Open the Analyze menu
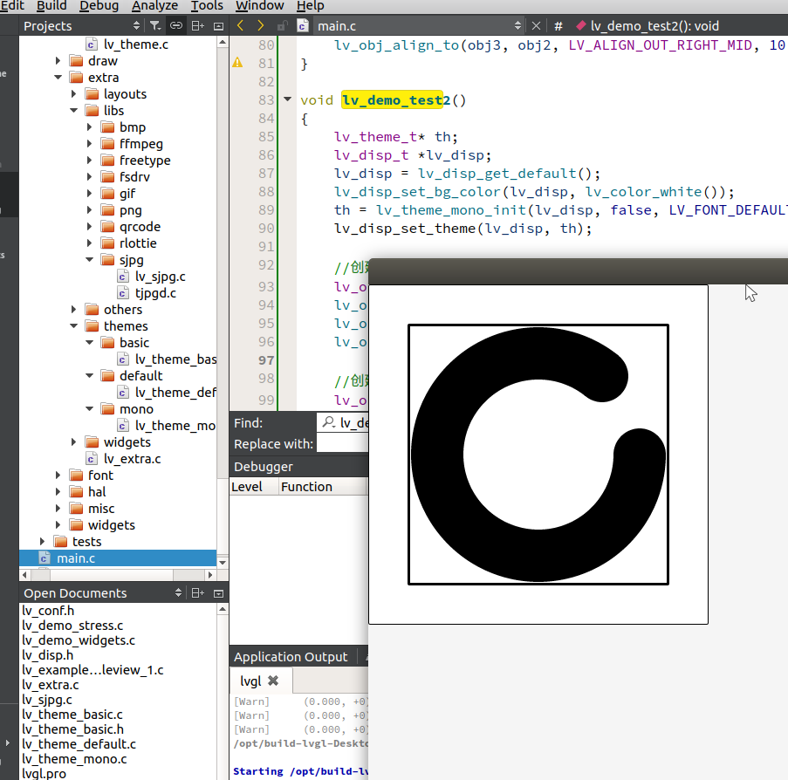This screenshot has height=780, width=788. coord(154,6)
